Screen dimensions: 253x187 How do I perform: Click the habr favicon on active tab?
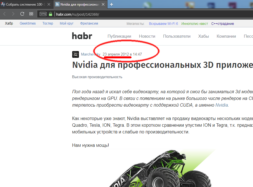pos(57,4)
